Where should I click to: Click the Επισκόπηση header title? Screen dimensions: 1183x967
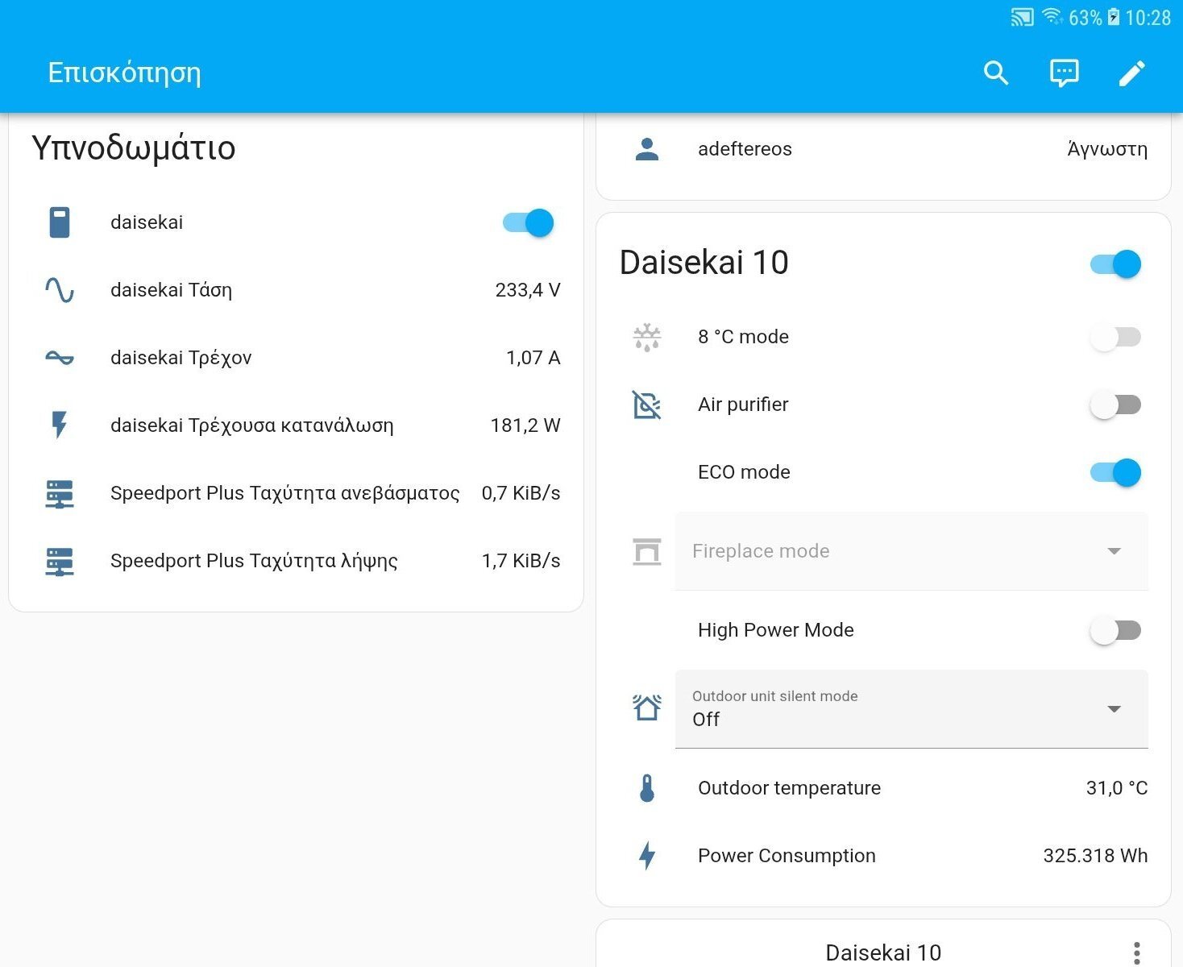125,73
